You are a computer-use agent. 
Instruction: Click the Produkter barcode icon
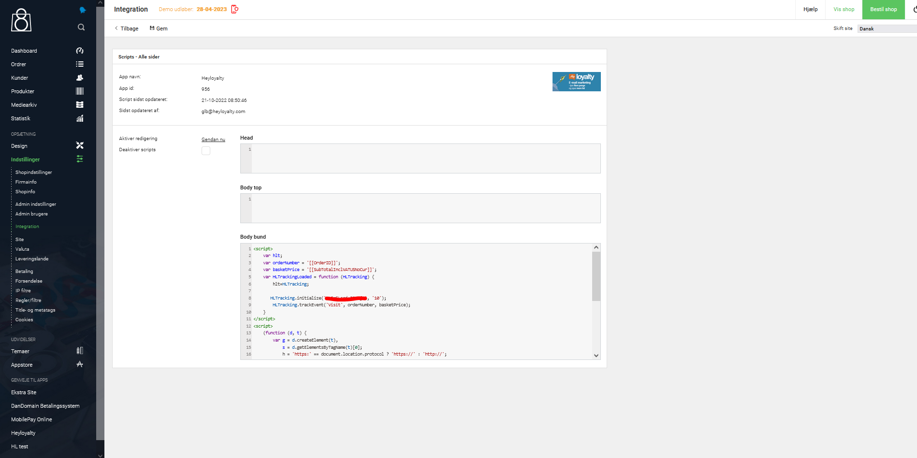pyautogui.click(x=80, y=91)
